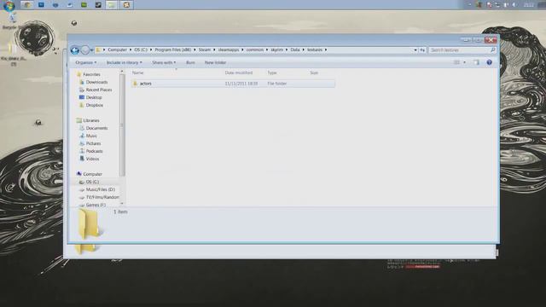Go to Computer in the address bar

click(117, 50)
